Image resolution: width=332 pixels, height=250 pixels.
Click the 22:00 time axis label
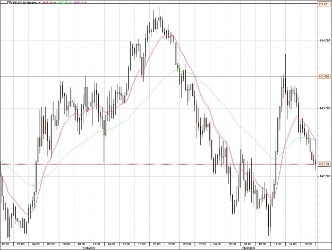pyautogui.click(x=172, y=244)
